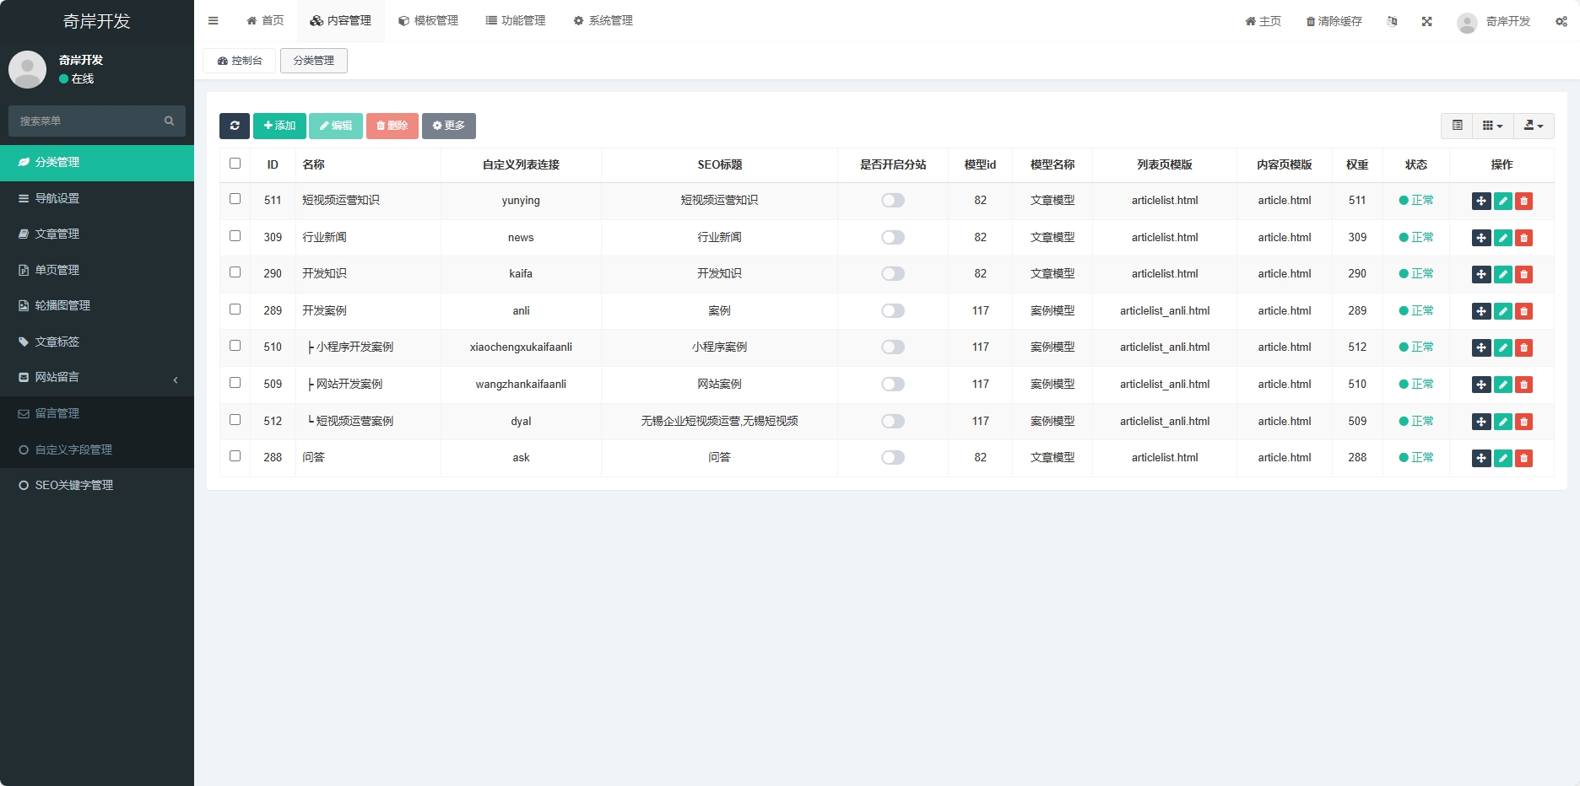Open the export data dropdown
1580x786 pixels.
[1533, 126]
